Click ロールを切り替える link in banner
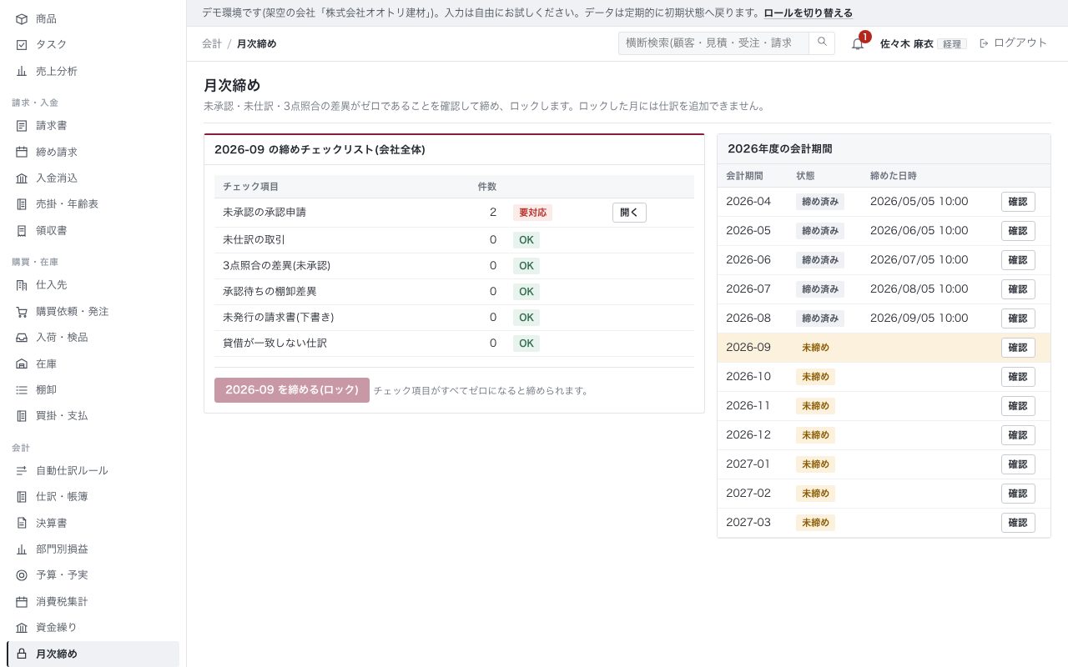1068x667 pixels. [809, 13]
